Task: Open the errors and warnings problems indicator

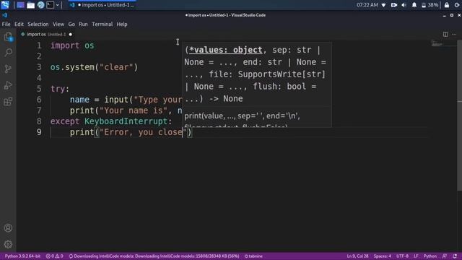Action: tap(55, 256)
